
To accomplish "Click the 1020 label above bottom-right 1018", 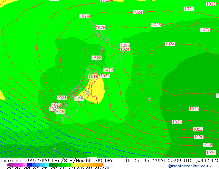I will point(199,137).
